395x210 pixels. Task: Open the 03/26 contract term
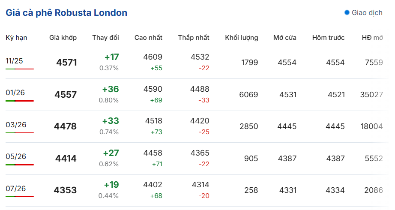pos(16,125)
